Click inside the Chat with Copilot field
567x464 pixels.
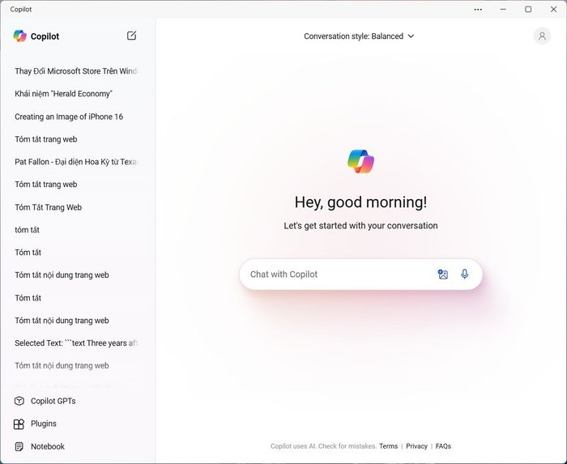tap(336, 275)
